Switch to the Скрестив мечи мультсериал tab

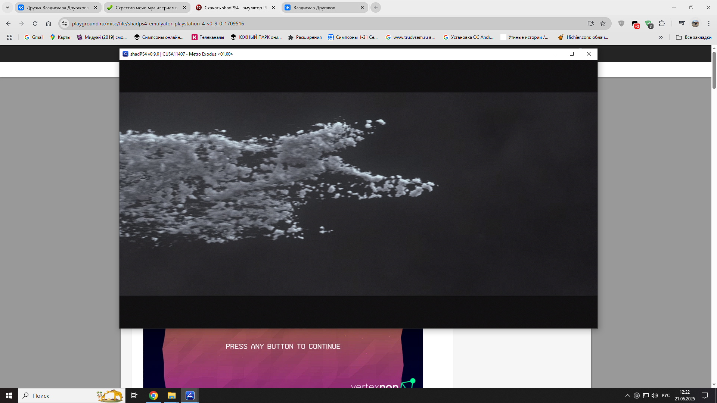pos(147,7)
